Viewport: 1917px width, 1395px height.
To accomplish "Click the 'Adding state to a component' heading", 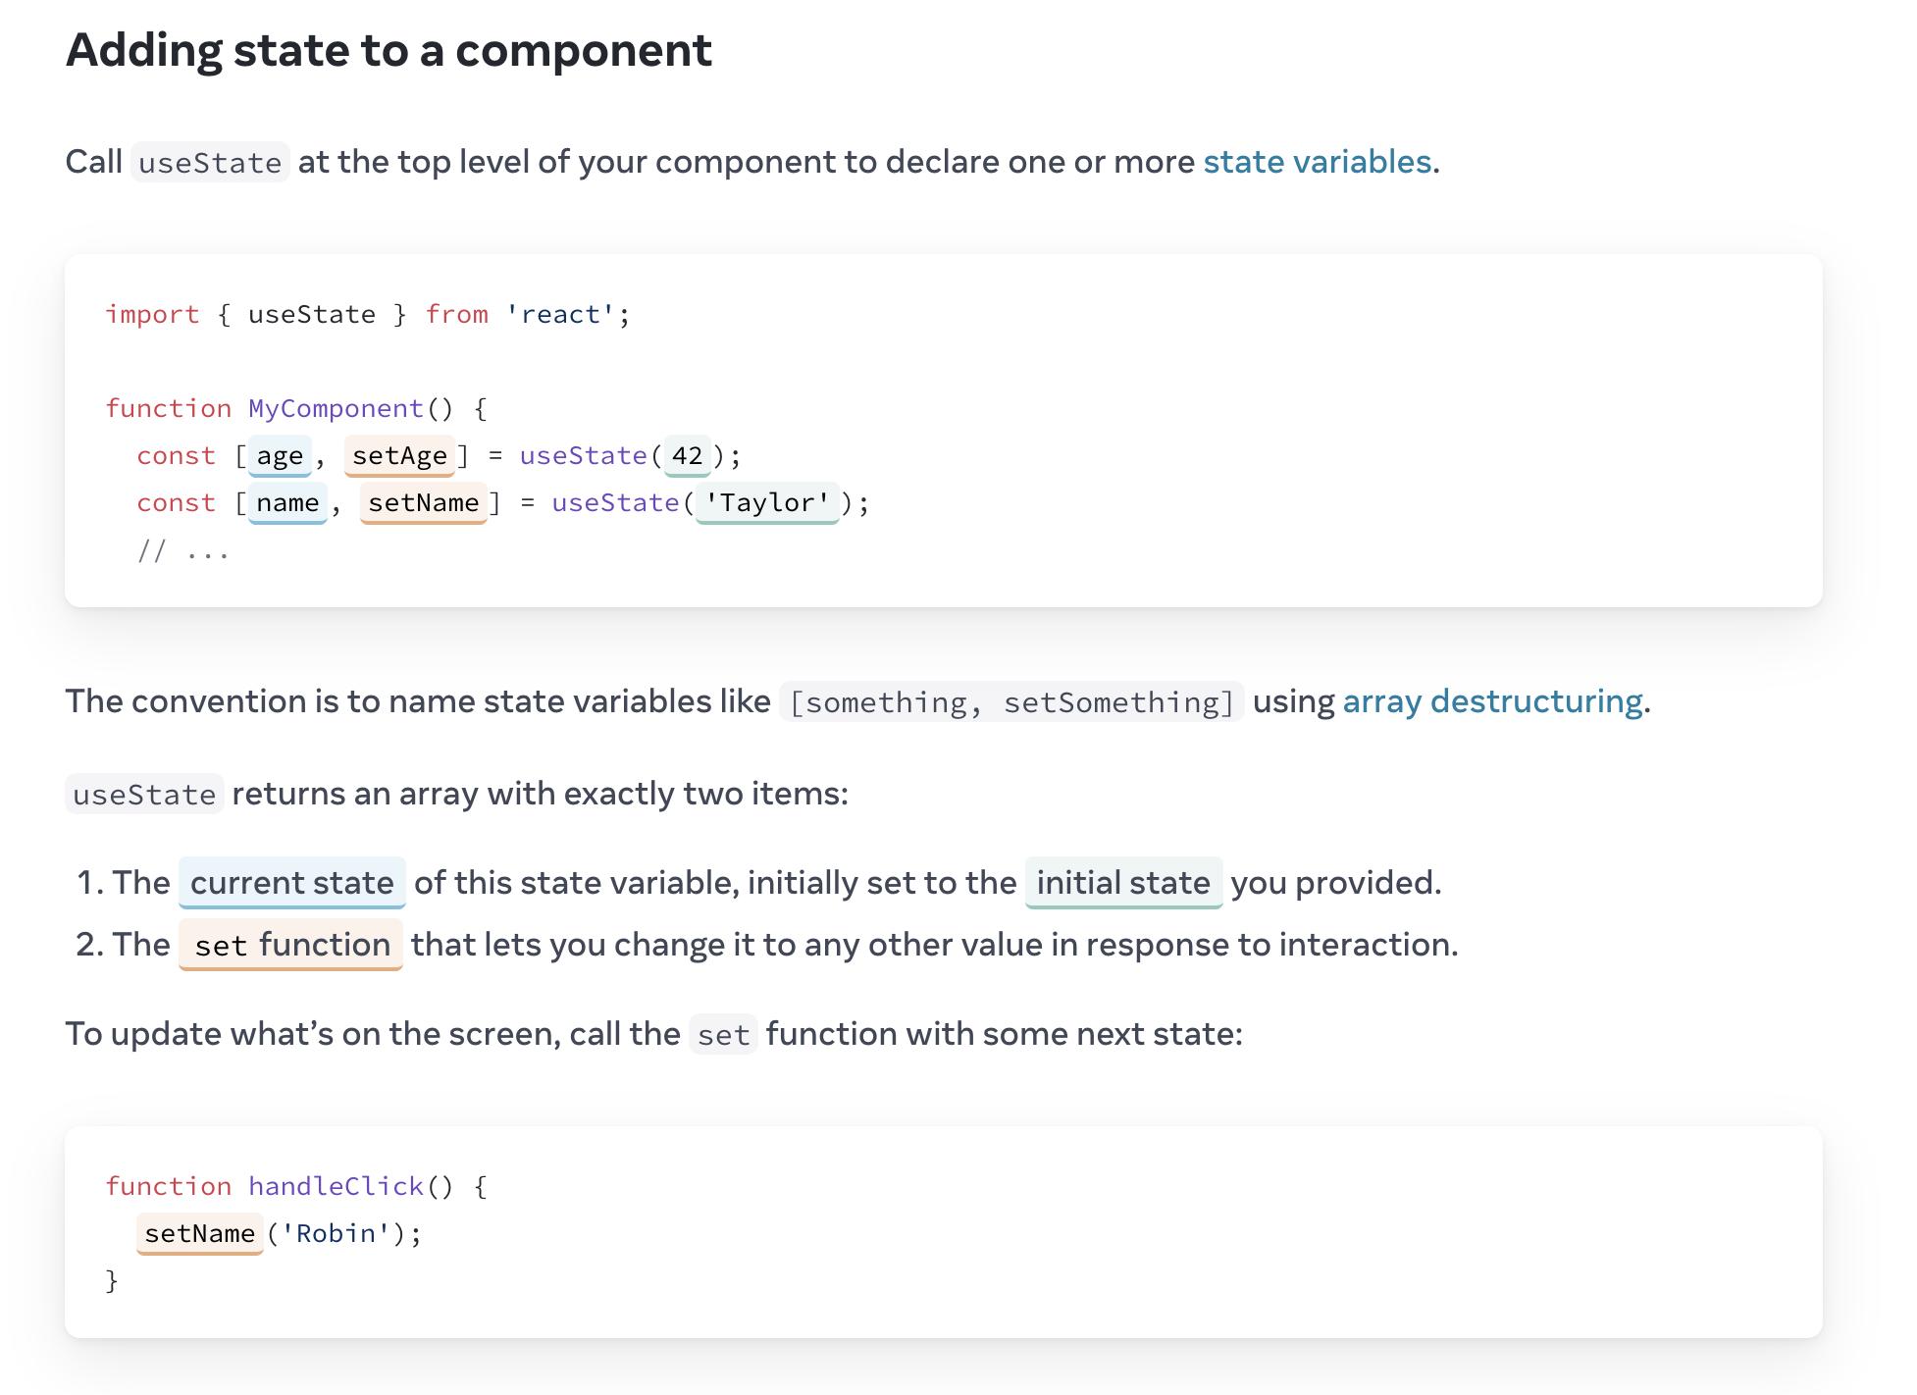I will (389, 50).
